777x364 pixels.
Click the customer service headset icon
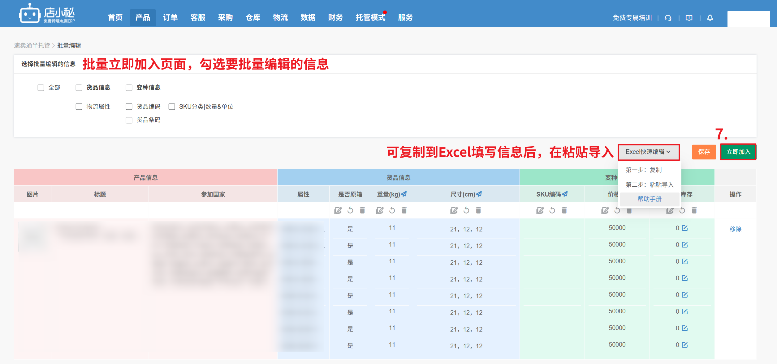coord(668,18)
